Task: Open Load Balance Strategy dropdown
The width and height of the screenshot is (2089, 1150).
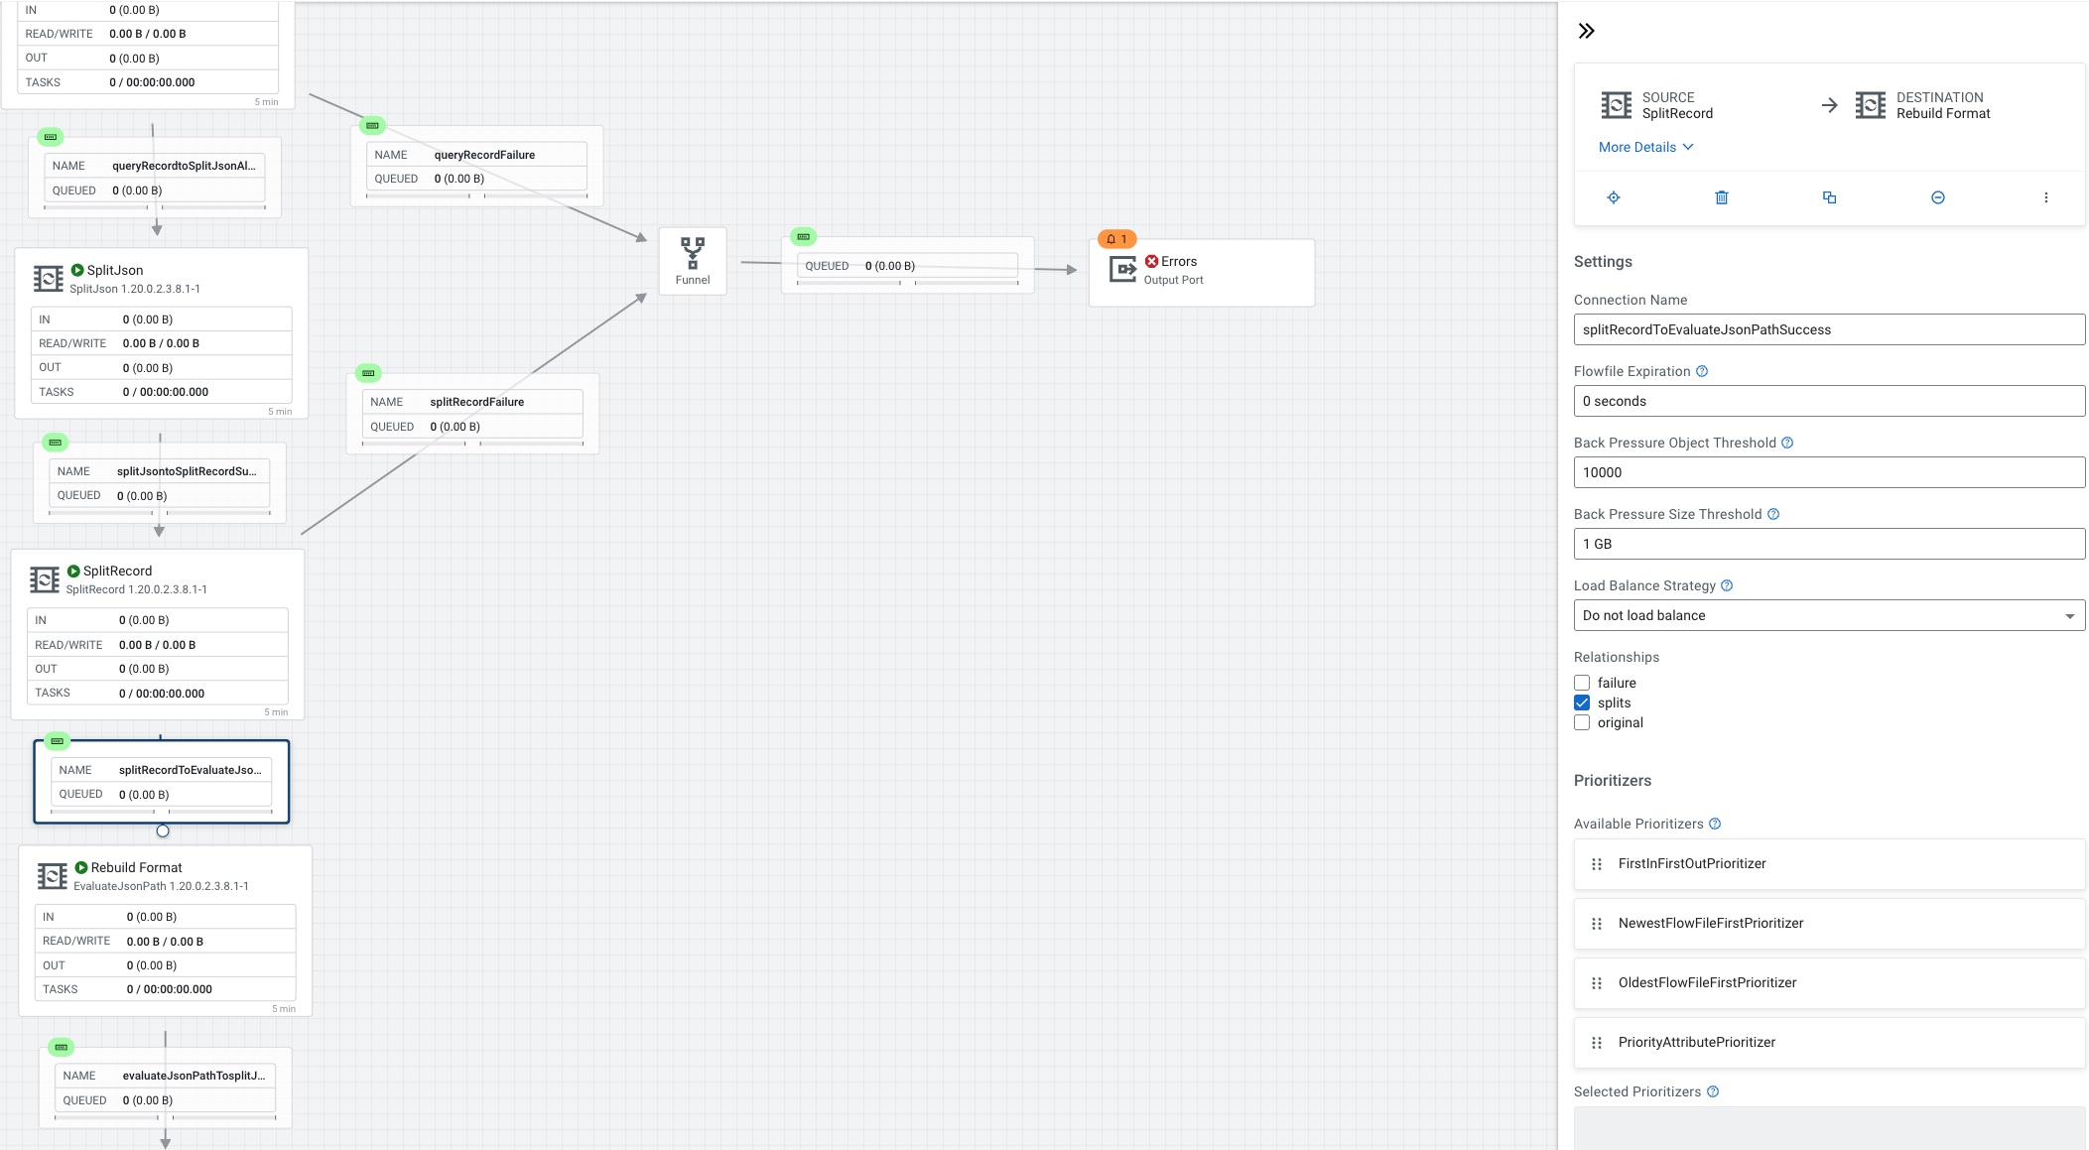Action: pos(1828,615)
